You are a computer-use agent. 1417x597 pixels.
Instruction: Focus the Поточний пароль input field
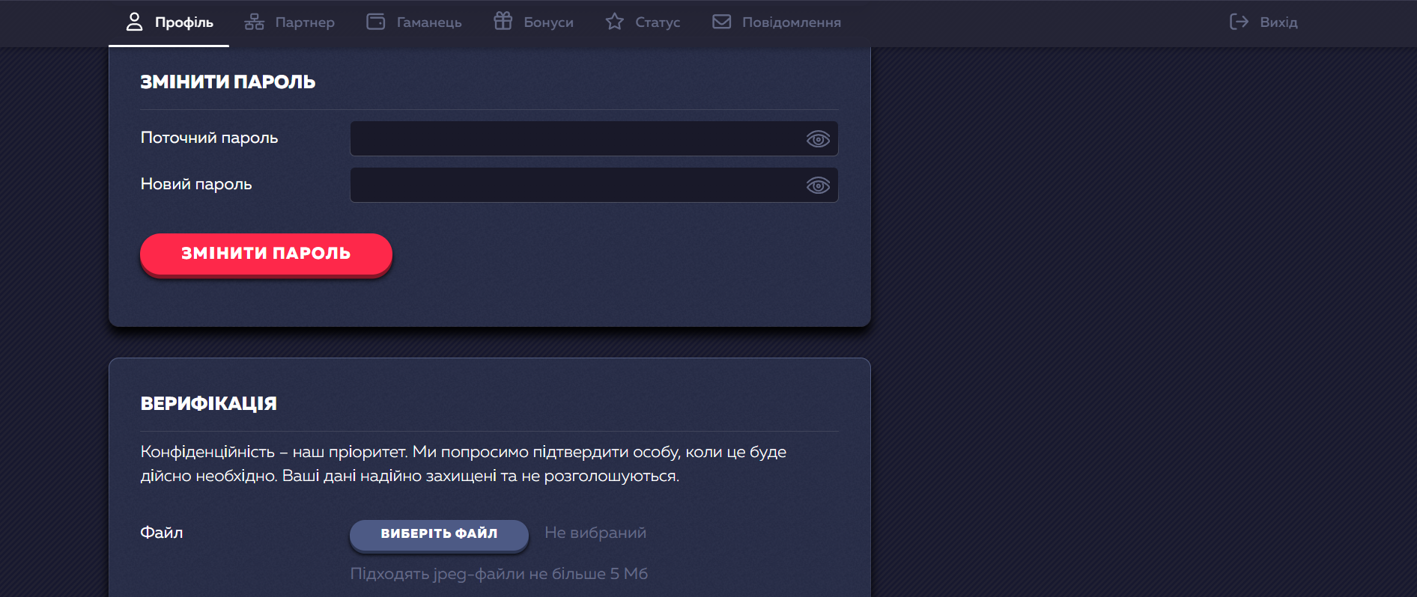click(594, 138)
